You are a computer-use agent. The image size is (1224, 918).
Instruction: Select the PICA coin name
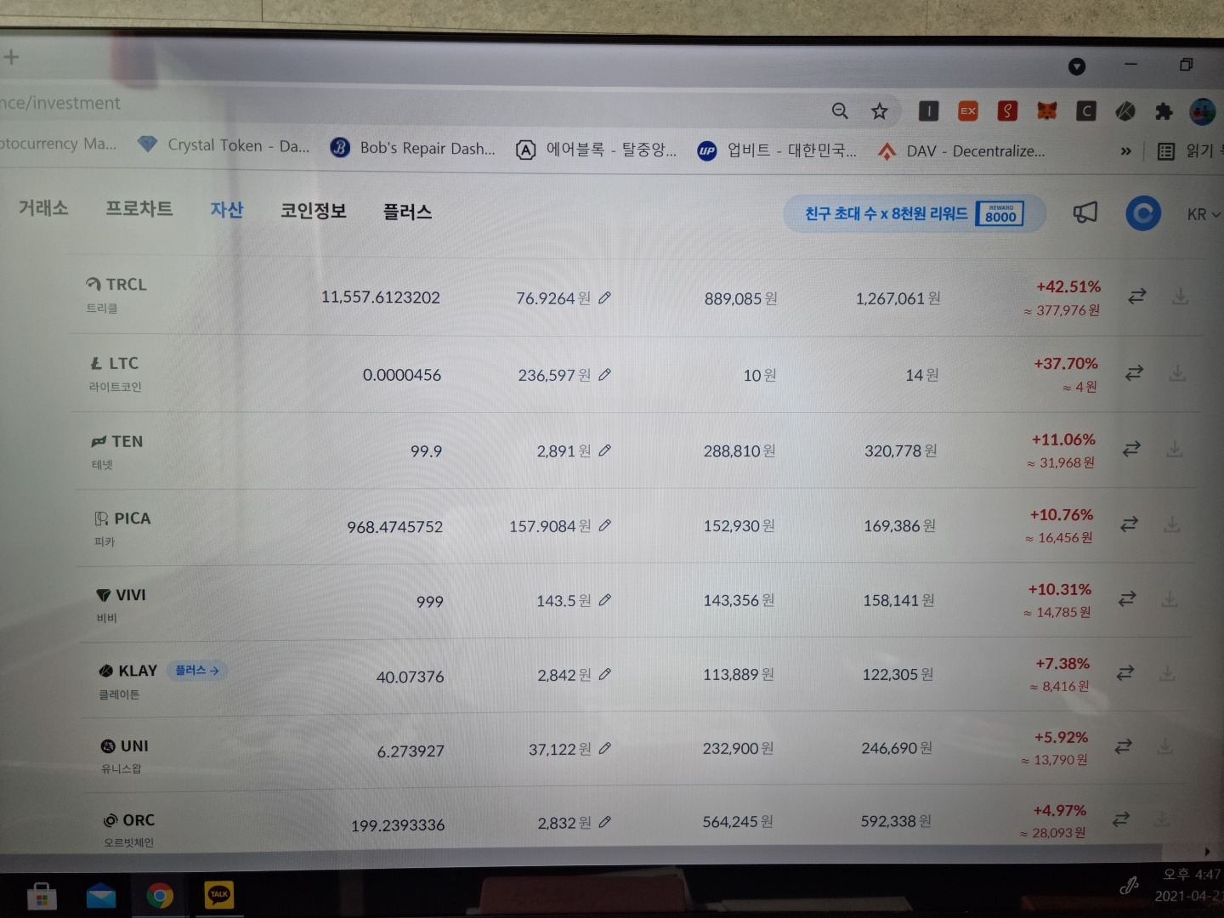(x=133, y=518)
